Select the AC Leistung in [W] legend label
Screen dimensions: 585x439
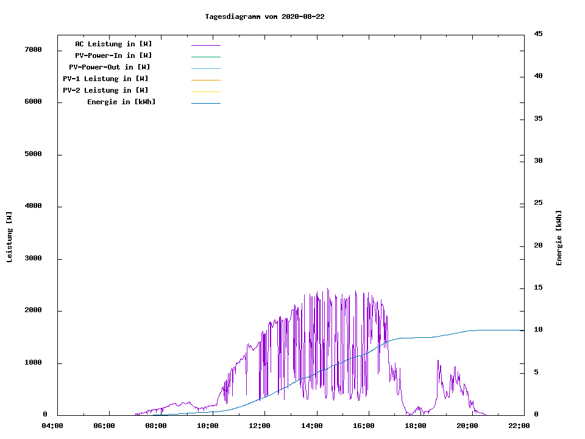click(x=113, y=44)
